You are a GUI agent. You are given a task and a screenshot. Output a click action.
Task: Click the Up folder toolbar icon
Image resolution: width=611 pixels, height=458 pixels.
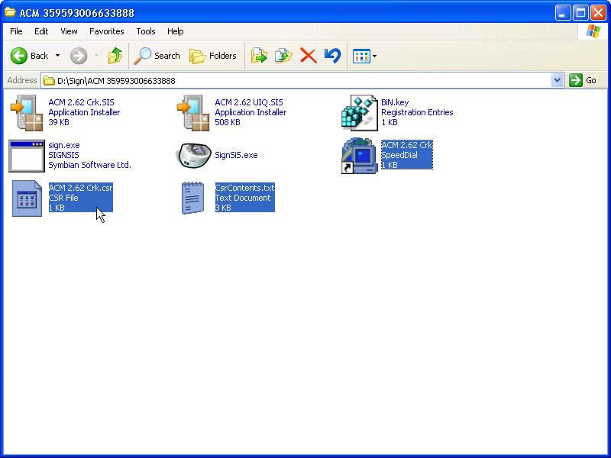pos(115,56)
